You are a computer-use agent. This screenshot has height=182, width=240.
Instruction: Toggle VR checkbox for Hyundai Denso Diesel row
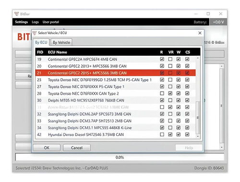pyautogui.click(x=170, y=134)
